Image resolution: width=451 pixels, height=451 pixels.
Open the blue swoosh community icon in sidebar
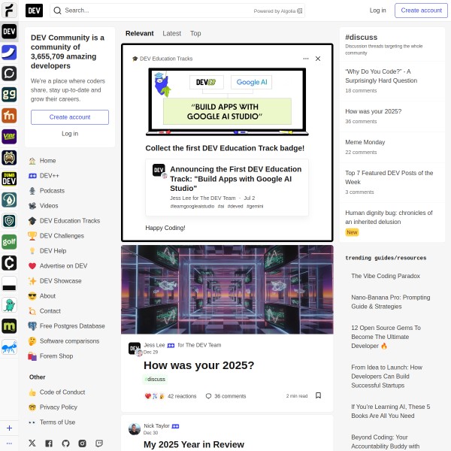pos(9,53)
